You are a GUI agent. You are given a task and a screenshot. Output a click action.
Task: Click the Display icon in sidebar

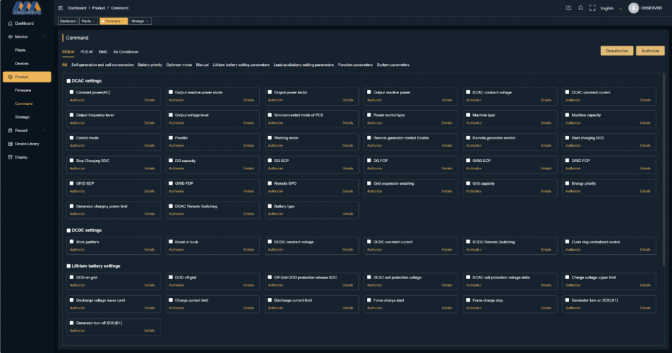[9, 157]
